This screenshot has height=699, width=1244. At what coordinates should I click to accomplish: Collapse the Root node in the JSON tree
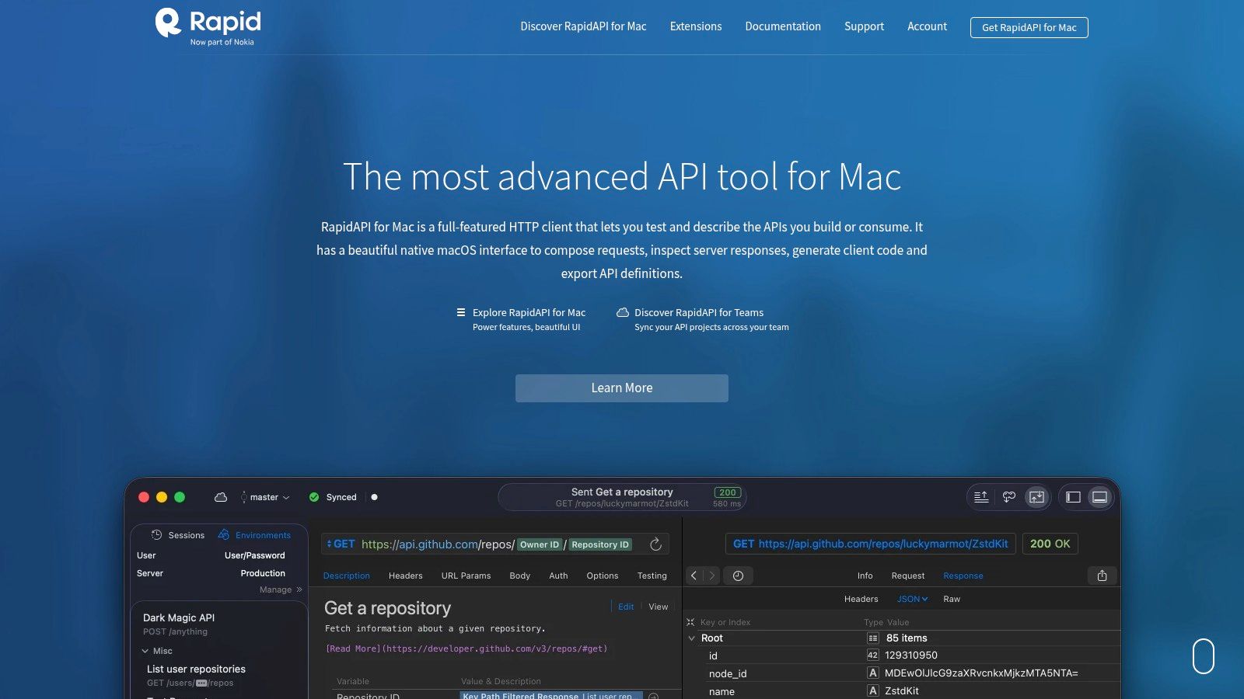[692, 638]
